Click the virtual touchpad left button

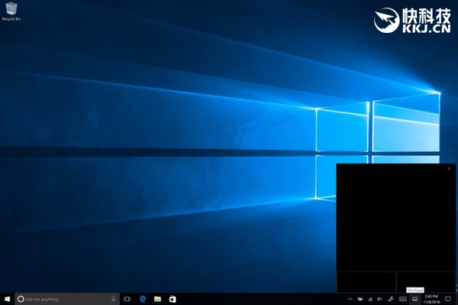[x=366, y=282]
